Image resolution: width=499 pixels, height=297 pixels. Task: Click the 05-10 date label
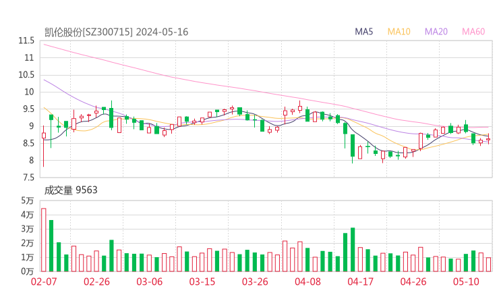(466, 281)
